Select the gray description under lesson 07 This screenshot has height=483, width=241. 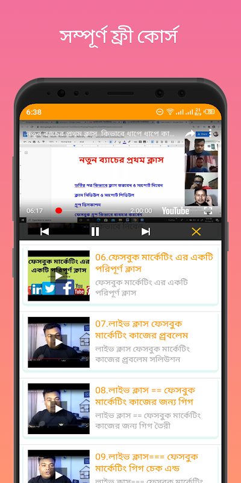pyautogui.click(x=143, y=354)
